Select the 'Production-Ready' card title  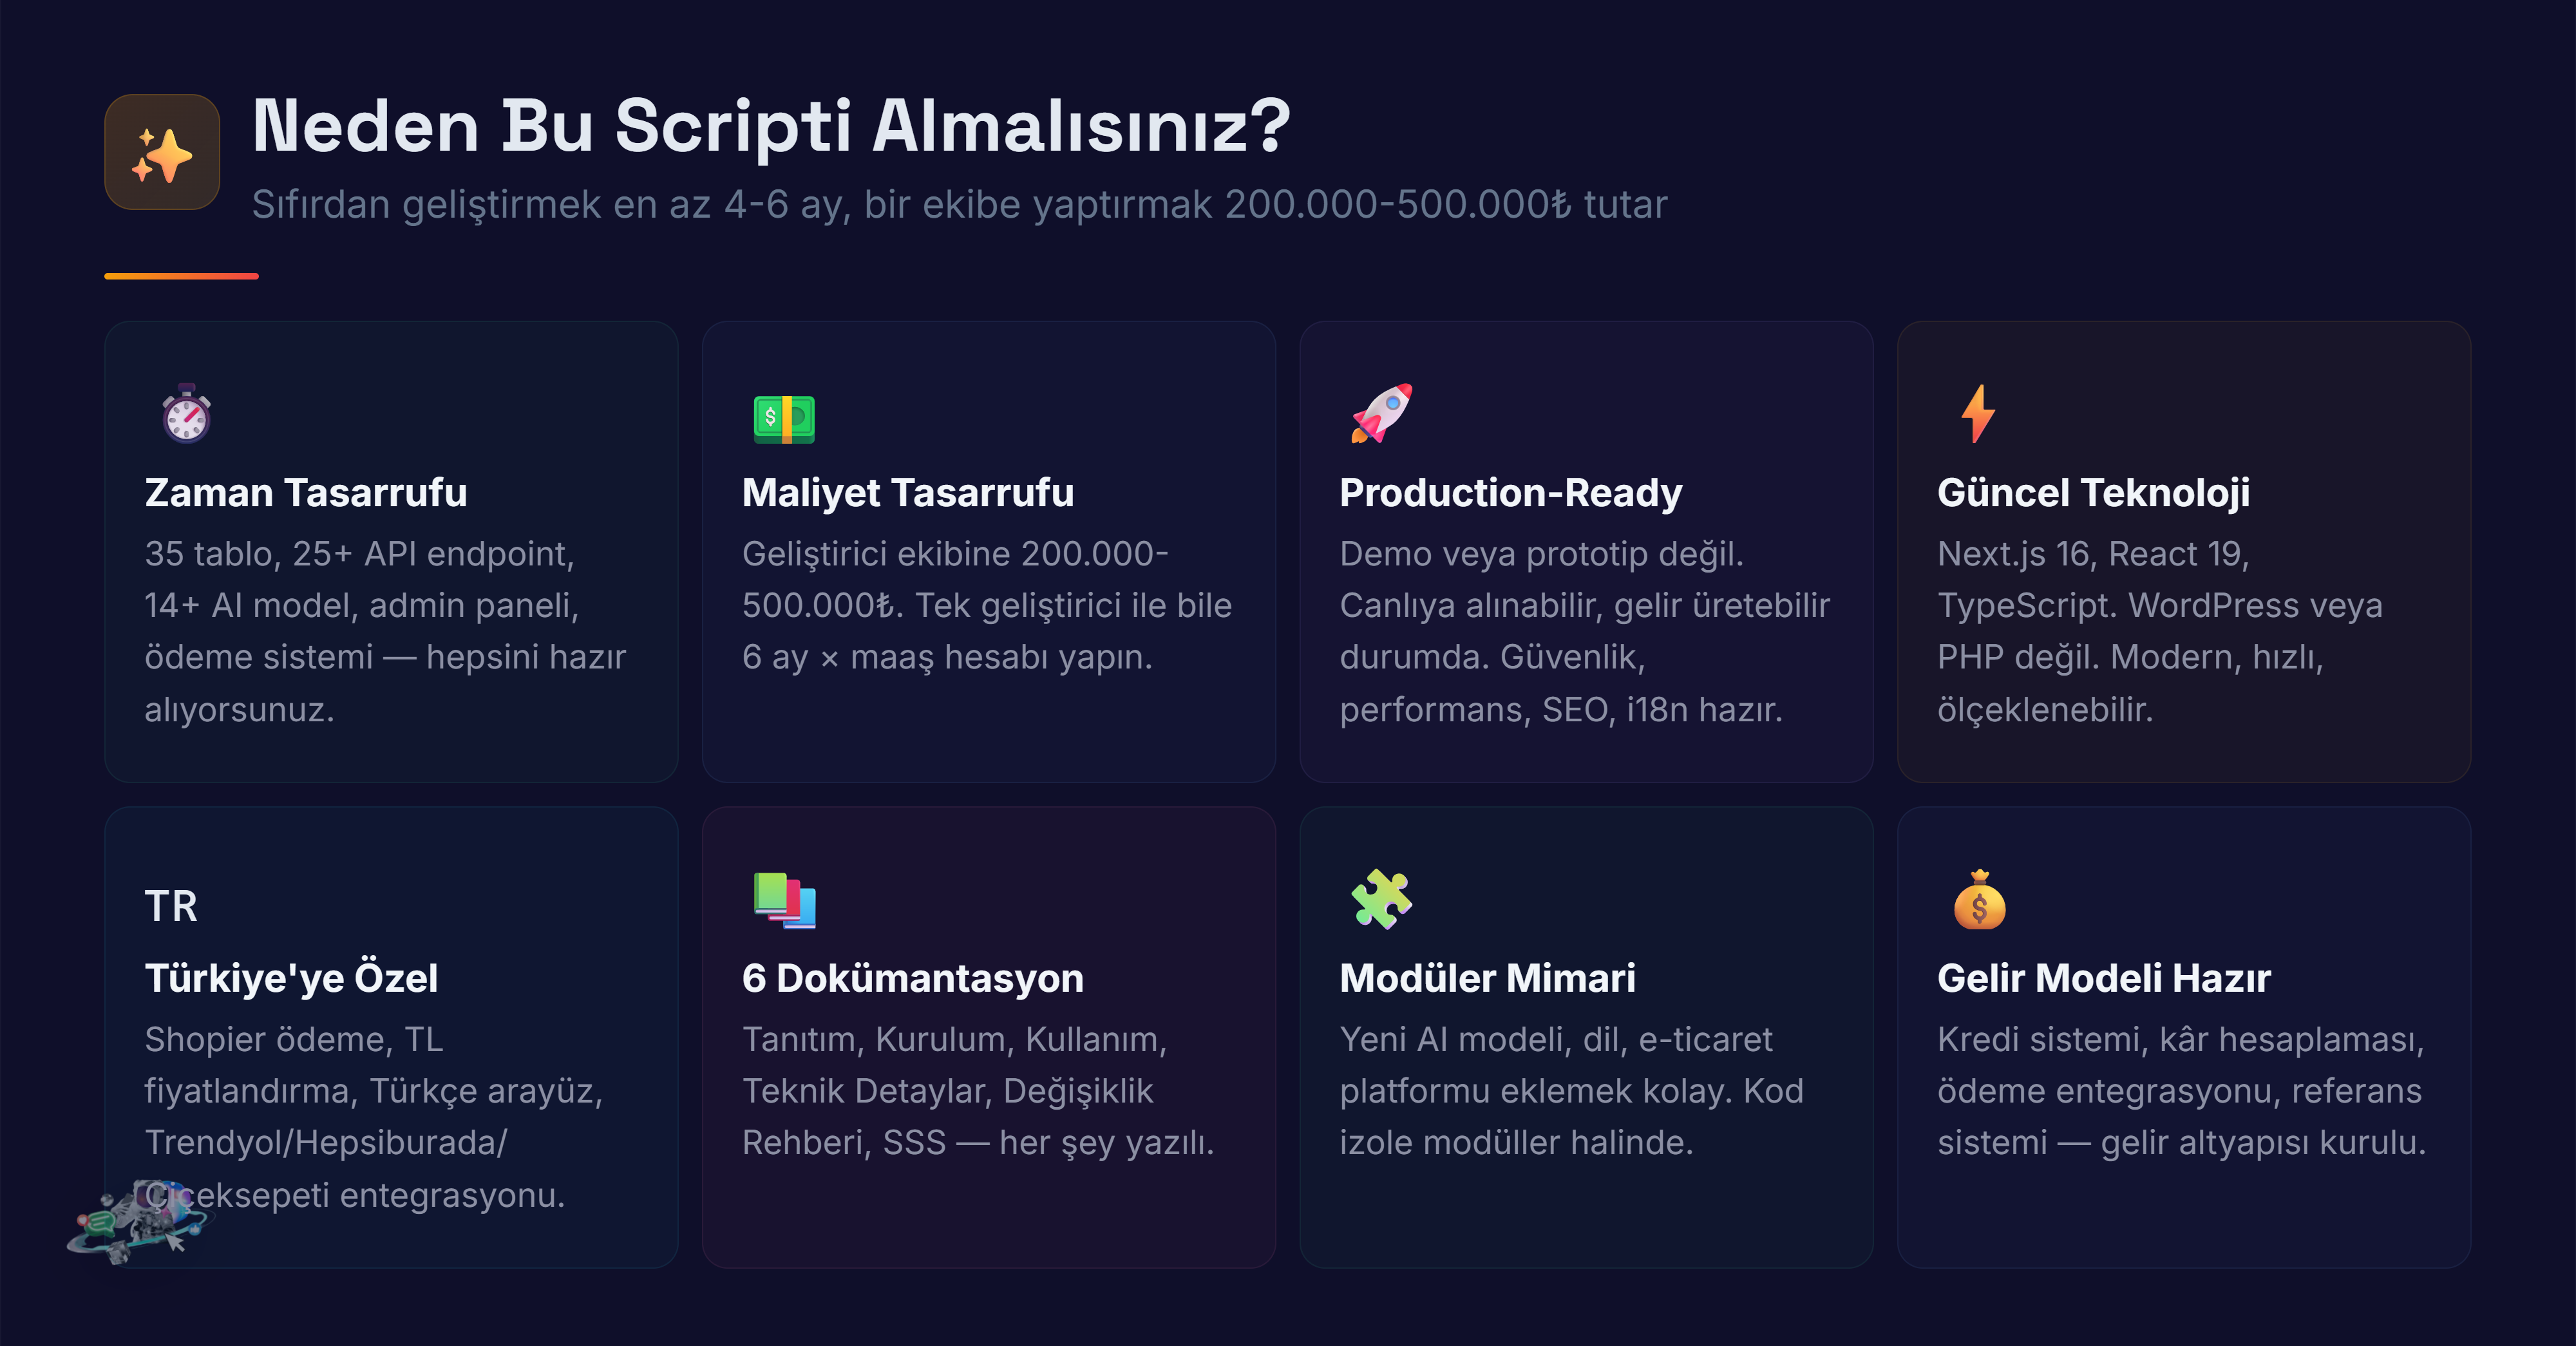(1511, 493)
